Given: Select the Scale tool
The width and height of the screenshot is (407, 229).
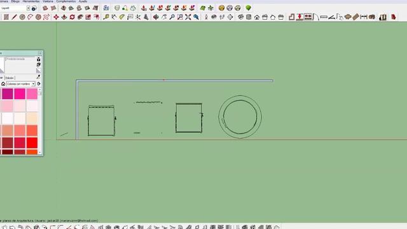Looking at the screenshot, I should [x=88, y=17].
